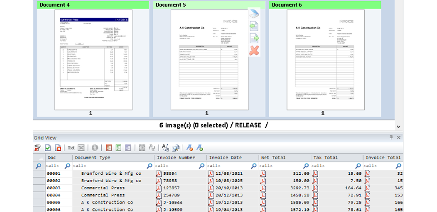Pin the Grid View panel
The height and width of the screenshot is (212, 437).
[391, 138]
